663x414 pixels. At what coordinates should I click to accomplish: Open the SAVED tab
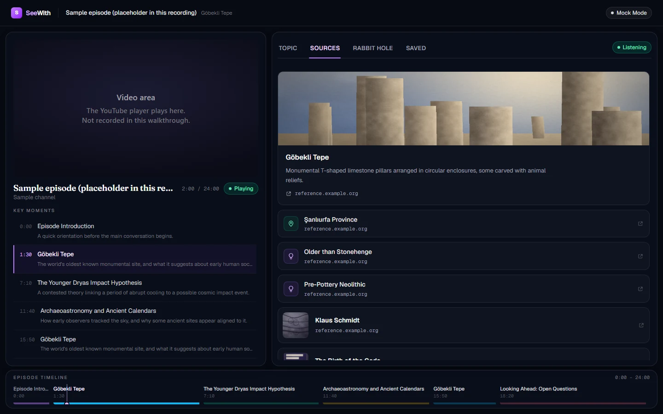[416, 48]
